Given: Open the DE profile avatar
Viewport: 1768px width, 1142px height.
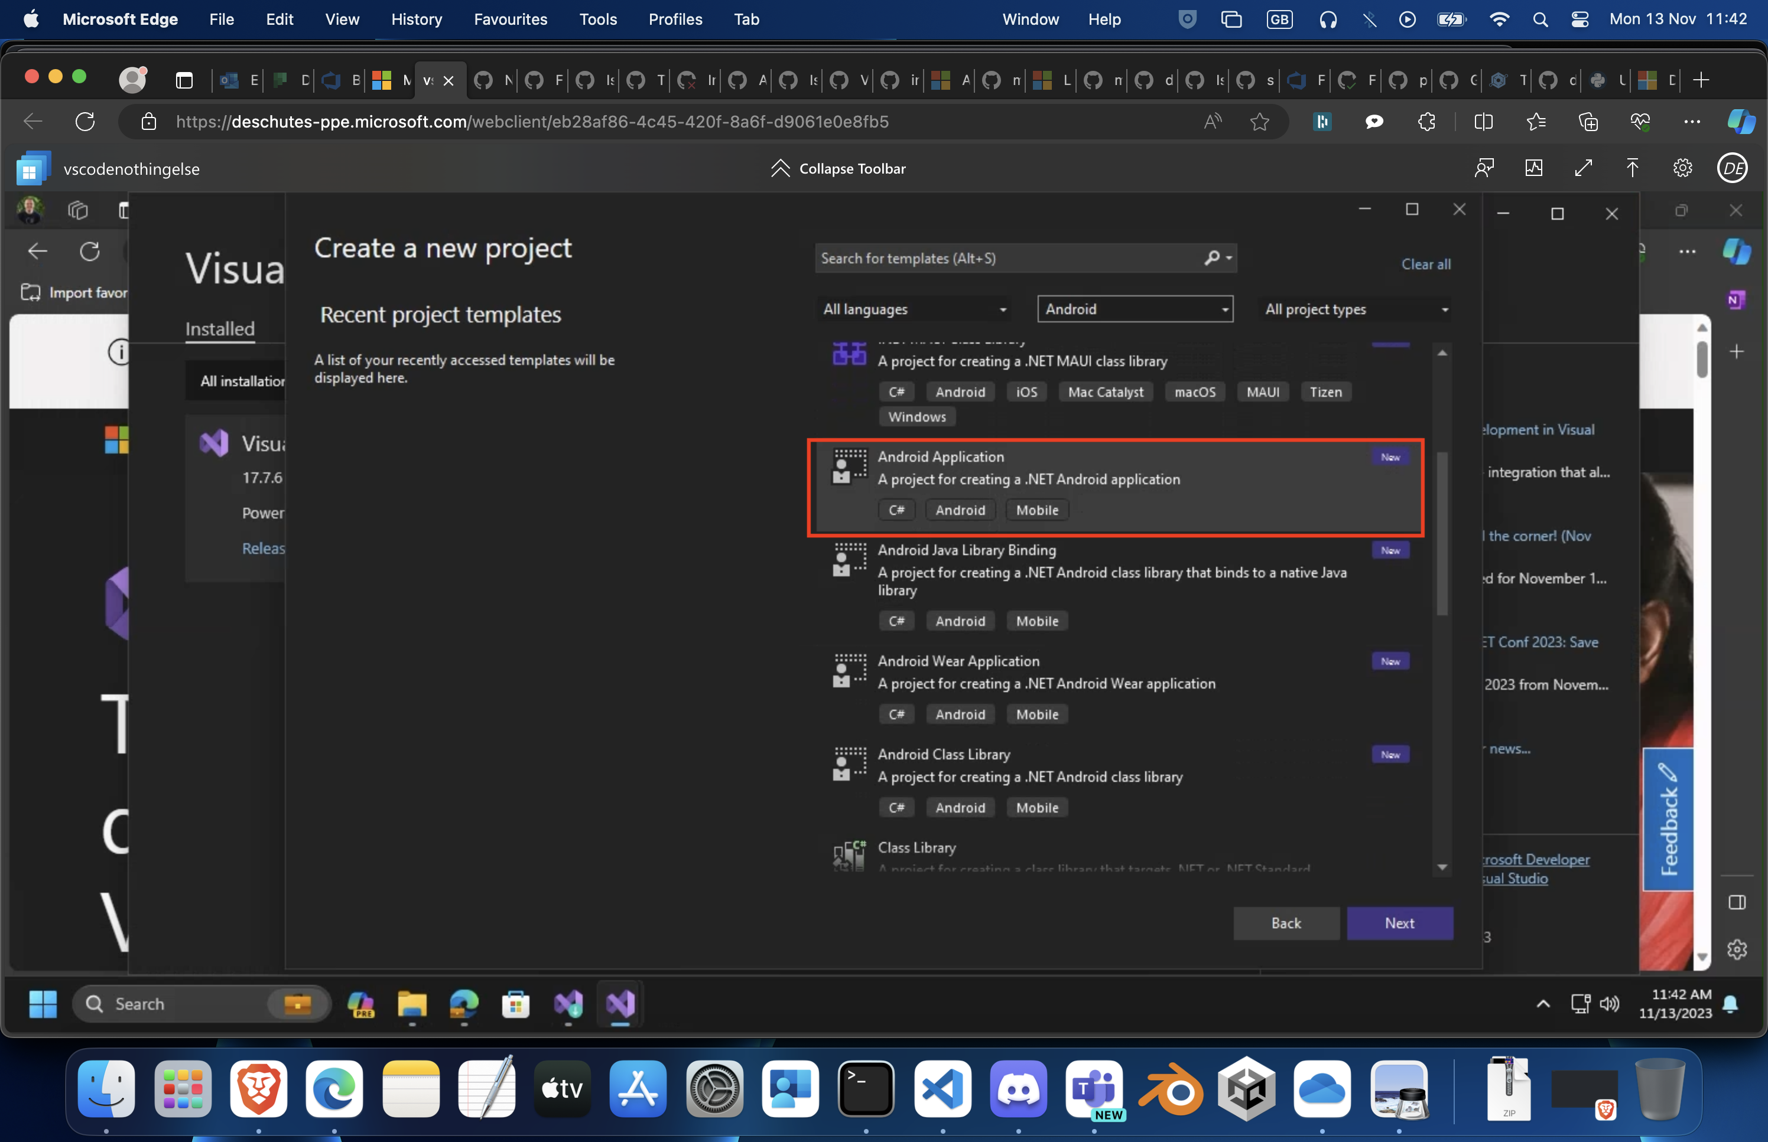Looking at the screenshot, I should click(1733, 168).
